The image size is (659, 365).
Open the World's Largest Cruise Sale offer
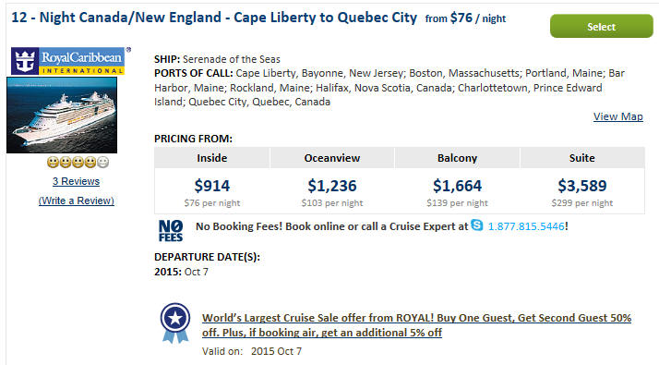416,325
